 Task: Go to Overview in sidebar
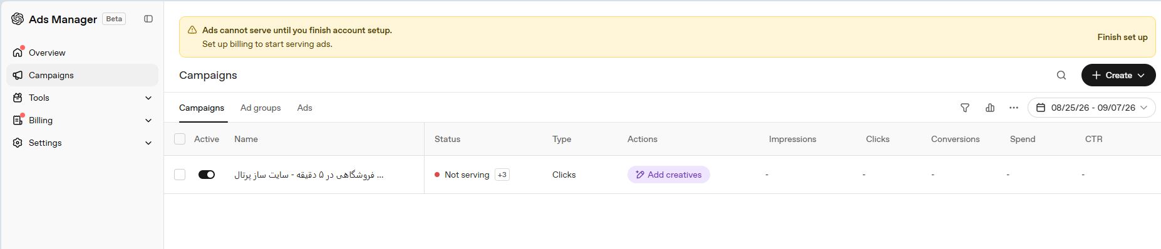[82, 53]
